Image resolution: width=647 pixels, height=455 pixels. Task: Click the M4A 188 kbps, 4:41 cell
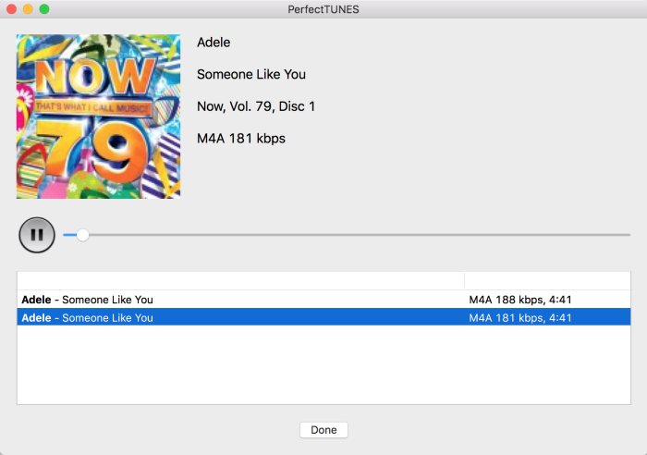(520, 300)
